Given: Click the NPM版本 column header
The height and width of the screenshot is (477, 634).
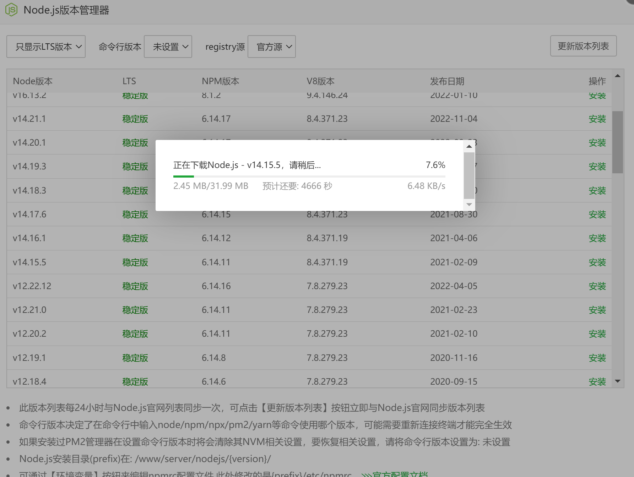Looking at the screenshot, I should [221, 81].
